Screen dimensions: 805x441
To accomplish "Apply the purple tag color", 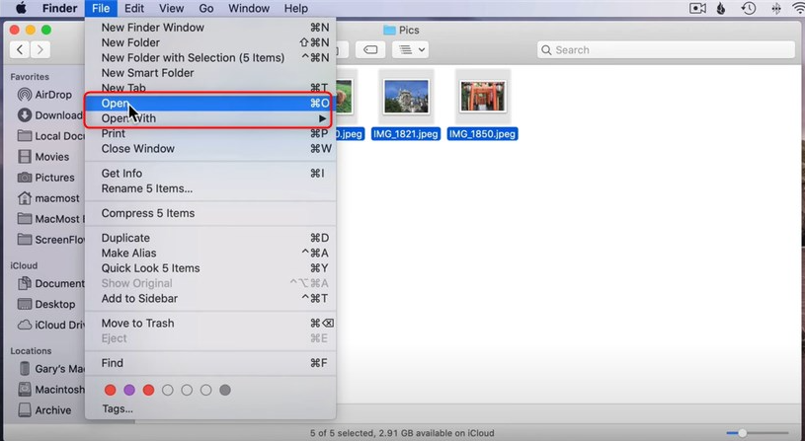I will [x=129, y=391].
